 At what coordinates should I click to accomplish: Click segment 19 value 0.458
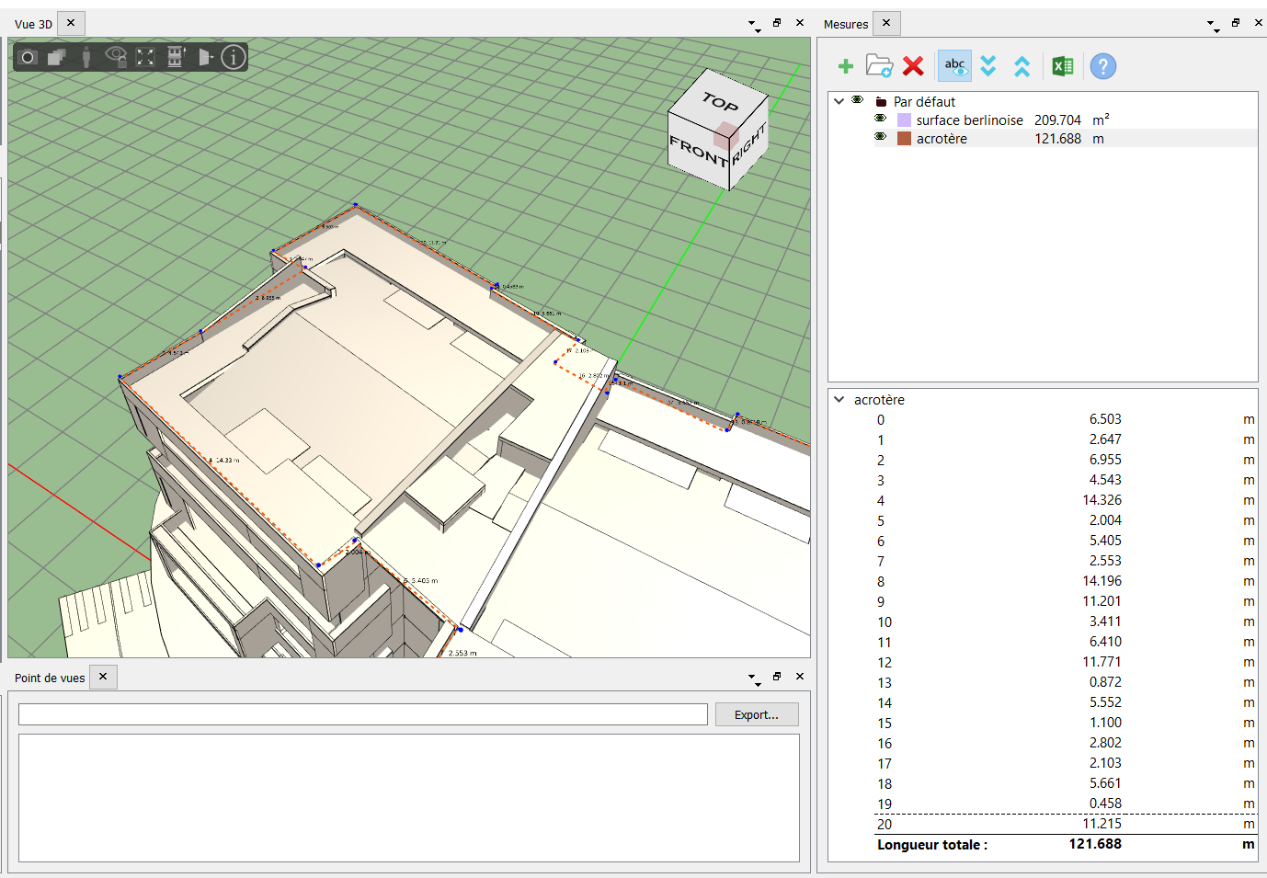1105,804
